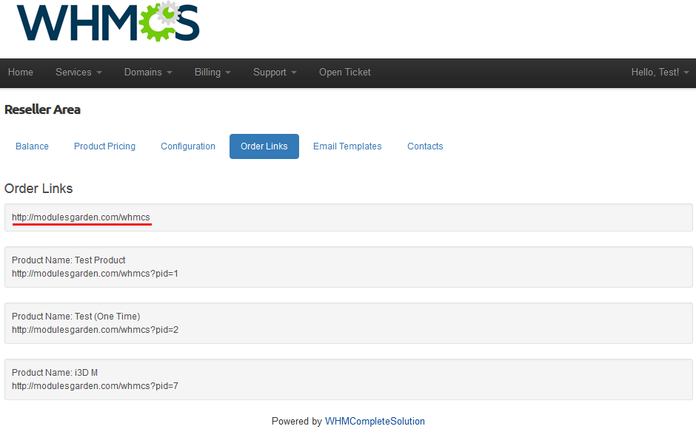
Task: Switch to the Contacts tab
Action: 425,146
